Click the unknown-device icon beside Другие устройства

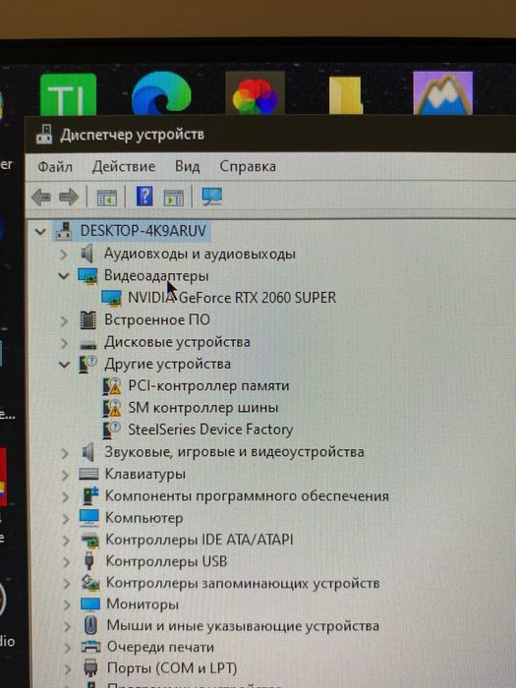point(87,365)
